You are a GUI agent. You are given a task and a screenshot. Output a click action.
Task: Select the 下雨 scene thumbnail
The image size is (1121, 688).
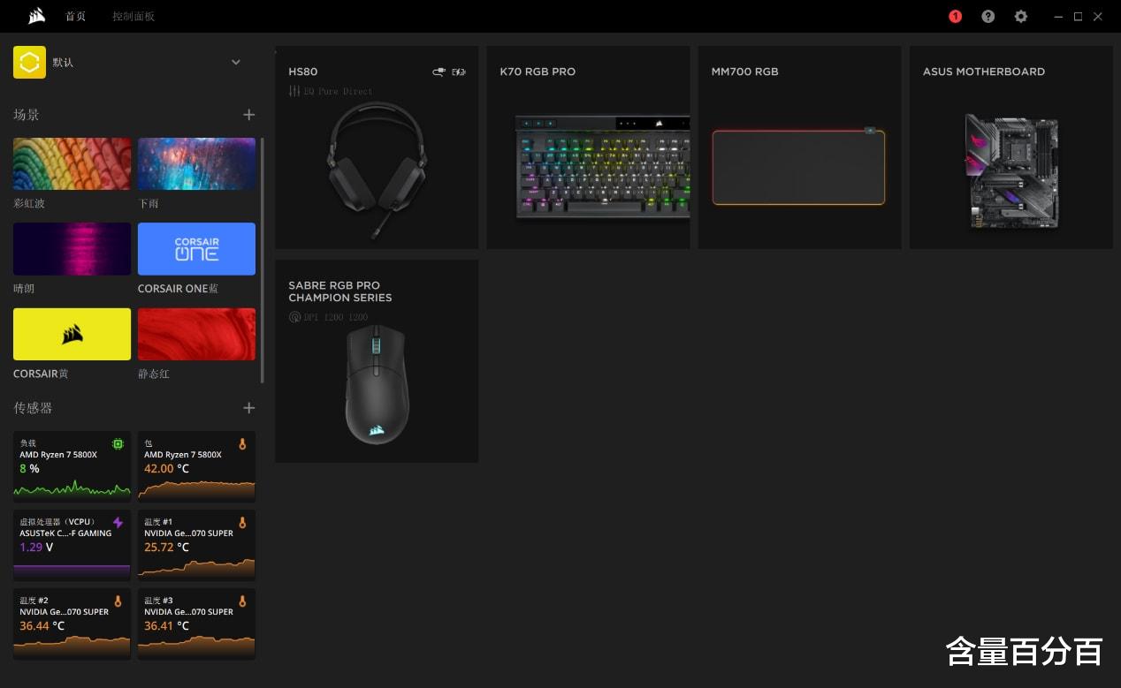pyautogui.click(x=196, y=163)
